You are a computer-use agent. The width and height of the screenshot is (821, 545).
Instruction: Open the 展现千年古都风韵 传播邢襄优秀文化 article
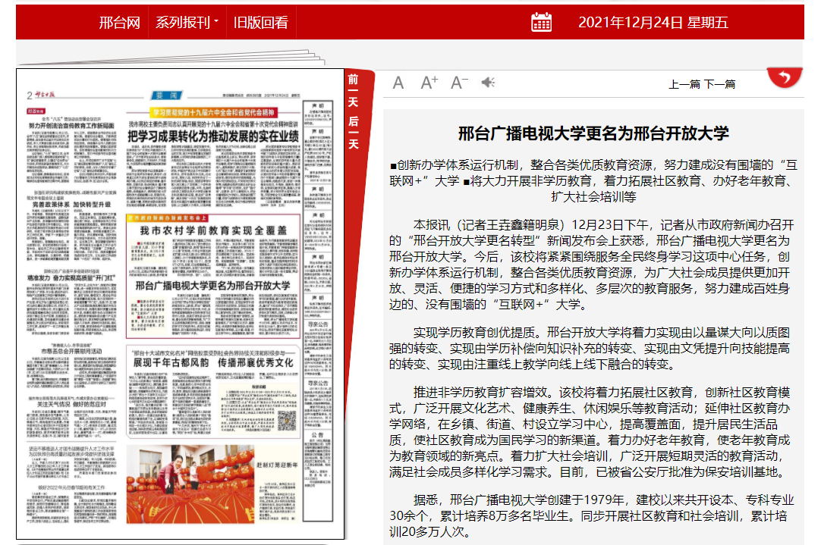213,362
